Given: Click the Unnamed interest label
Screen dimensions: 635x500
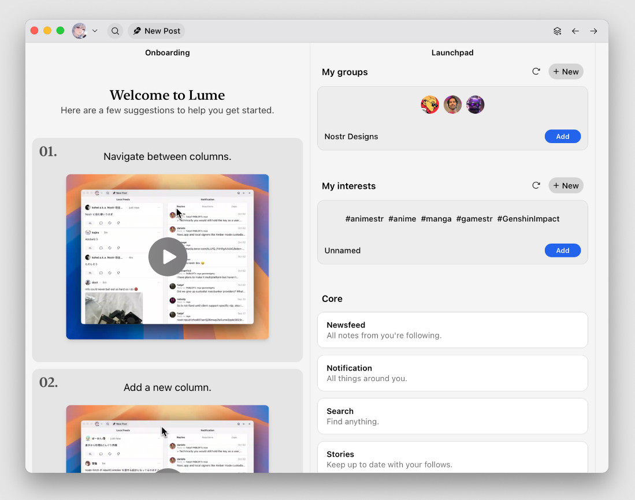Looking at the screenshot, I should (342, 251).
